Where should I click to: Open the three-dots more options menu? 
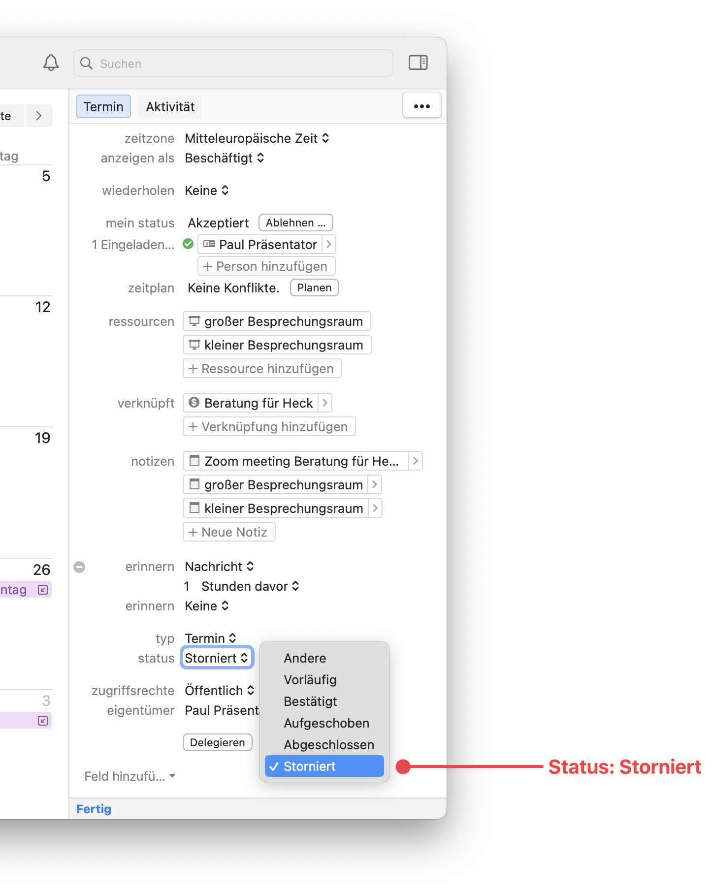[x=421, y=106]
